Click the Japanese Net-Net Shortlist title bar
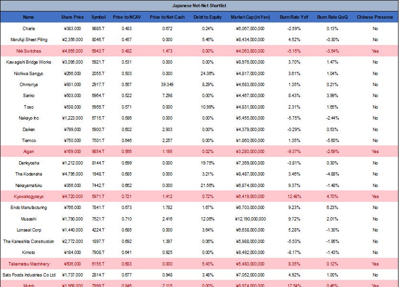Viewport: 399px width, 287px height. click(x=199, y=6)
